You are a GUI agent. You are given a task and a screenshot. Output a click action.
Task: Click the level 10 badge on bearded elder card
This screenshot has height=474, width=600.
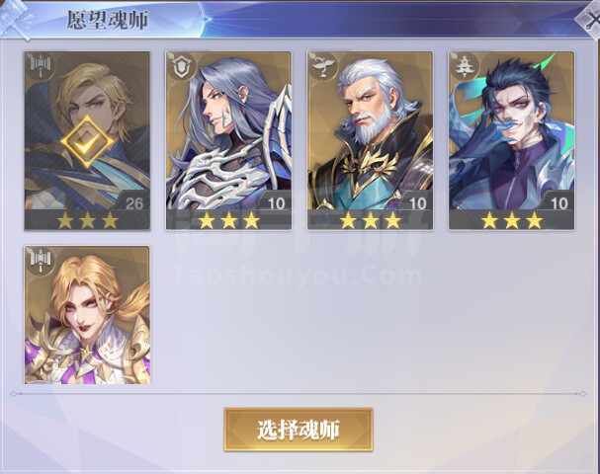[x=418, y=203]
